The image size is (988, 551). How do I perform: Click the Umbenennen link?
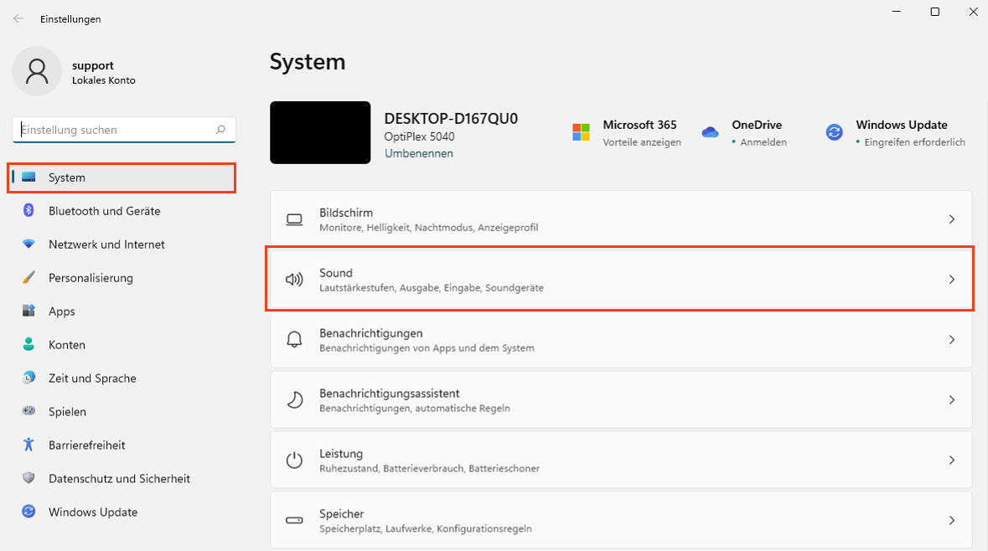(418, 154)
